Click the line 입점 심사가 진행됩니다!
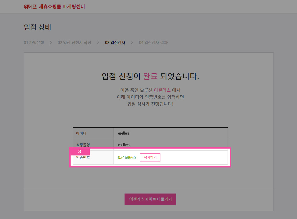297x219 pixels. click(150, 104)
